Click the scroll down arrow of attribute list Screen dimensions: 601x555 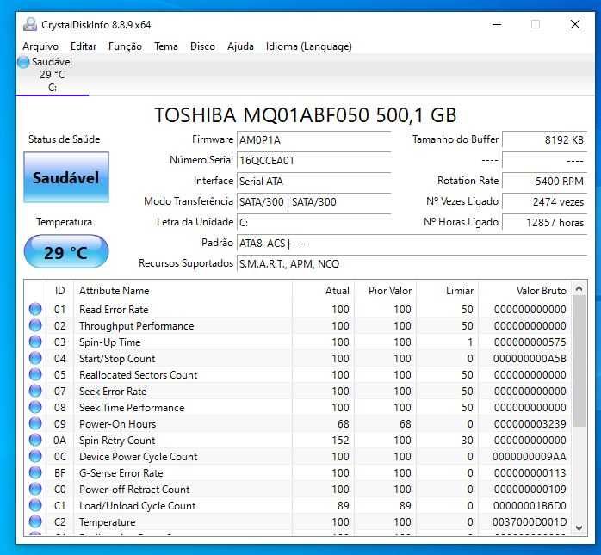579,528
